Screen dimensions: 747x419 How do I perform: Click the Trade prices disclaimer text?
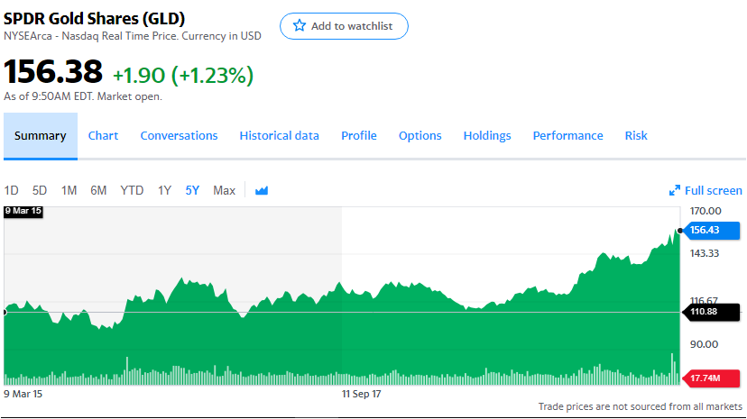click(x=641, y=406)
